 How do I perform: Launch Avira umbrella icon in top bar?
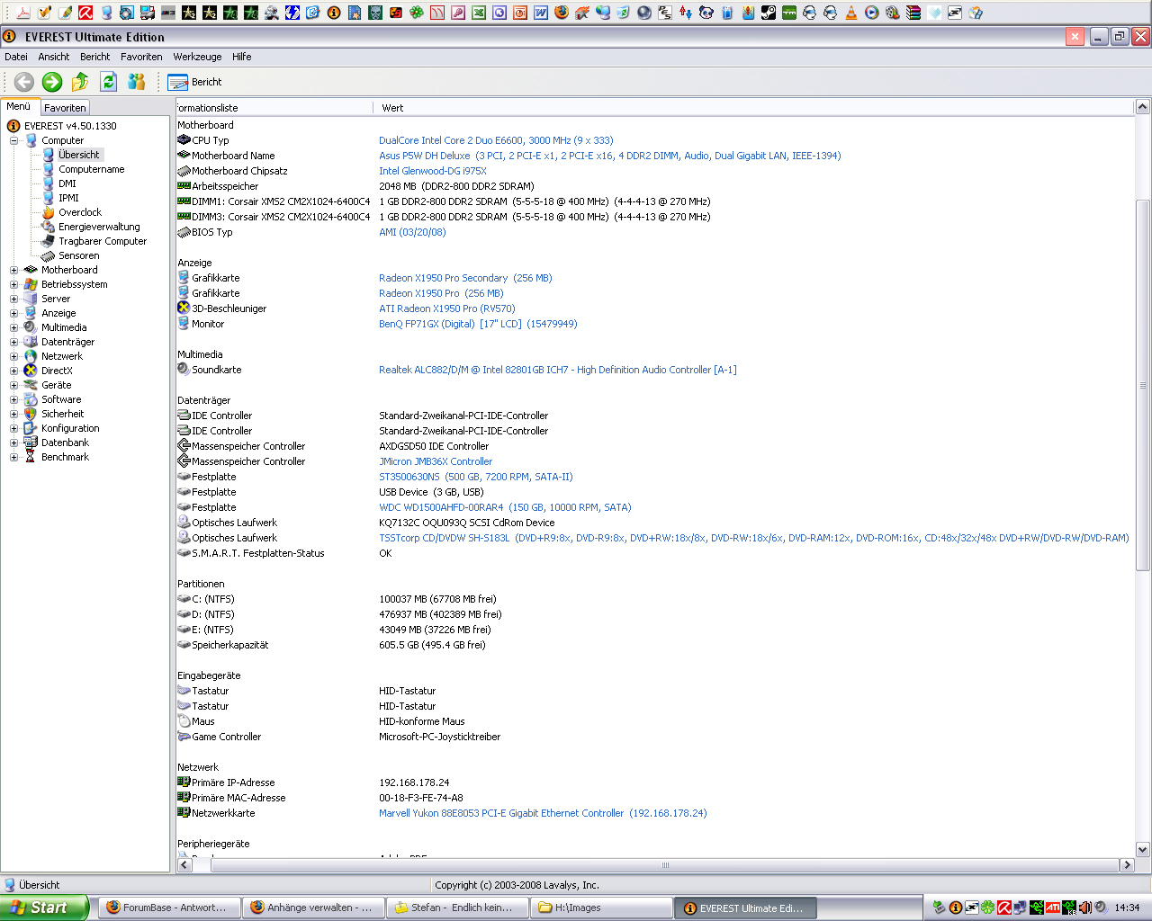[85, 13]
